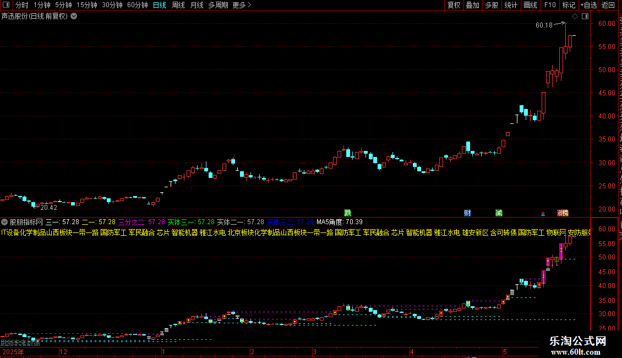Image resolution: width=622 pixels, height=358 pixels.
Task: Click the 三一: 57.28 indicator value
Action: (62, 222)
